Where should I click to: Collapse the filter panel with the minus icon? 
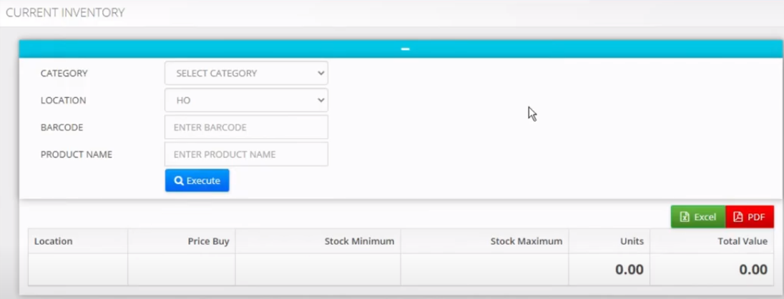pyautogui.click(x=405, y=49)
